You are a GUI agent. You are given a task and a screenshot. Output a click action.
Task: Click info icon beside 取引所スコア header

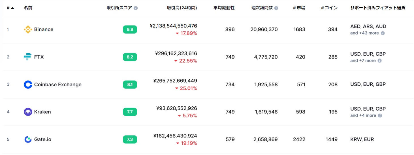click(x=136, y=8)
